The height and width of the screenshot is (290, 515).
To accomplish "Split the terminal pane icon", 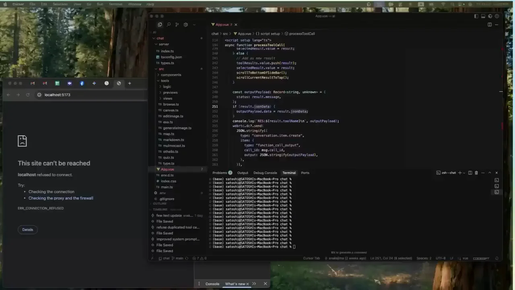I will click(x=470, y=173).
